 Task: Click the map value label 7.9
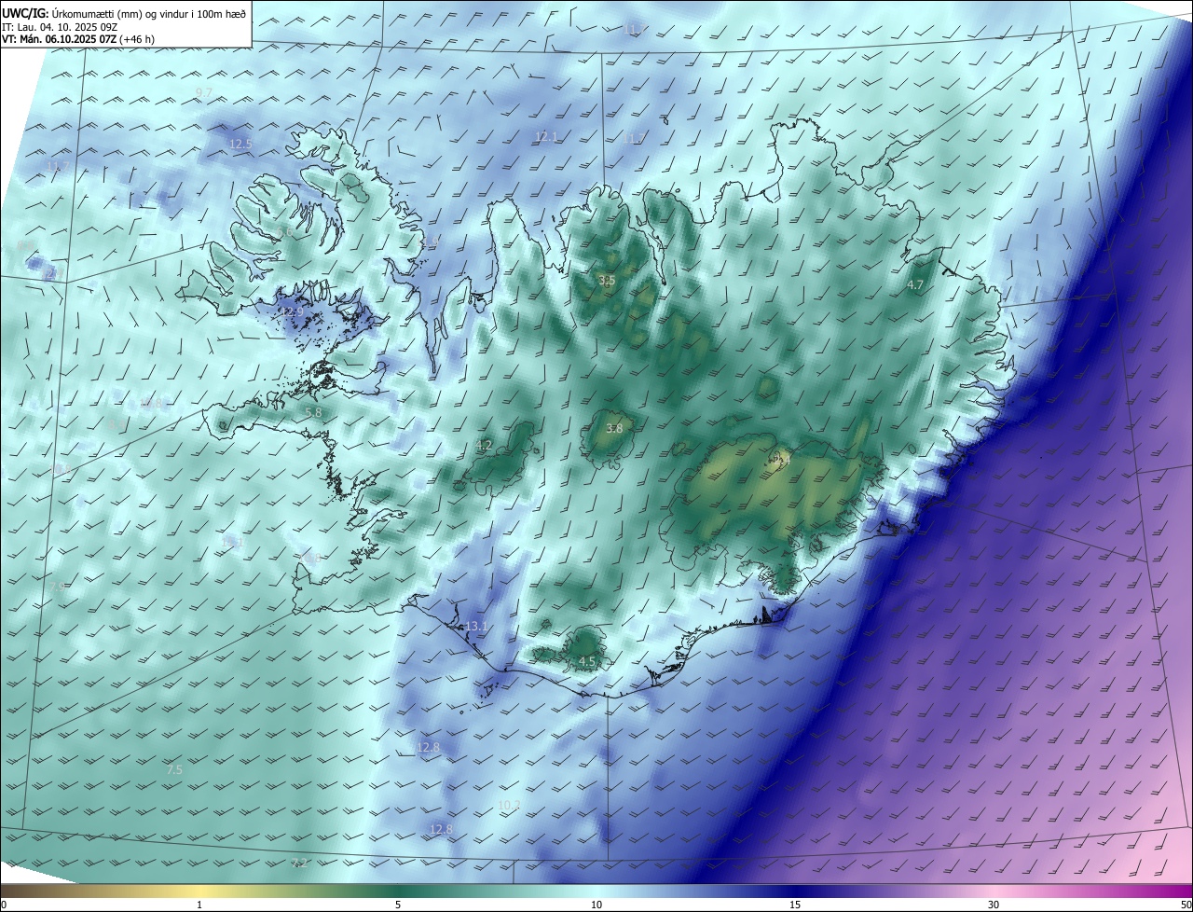point(57,587)
